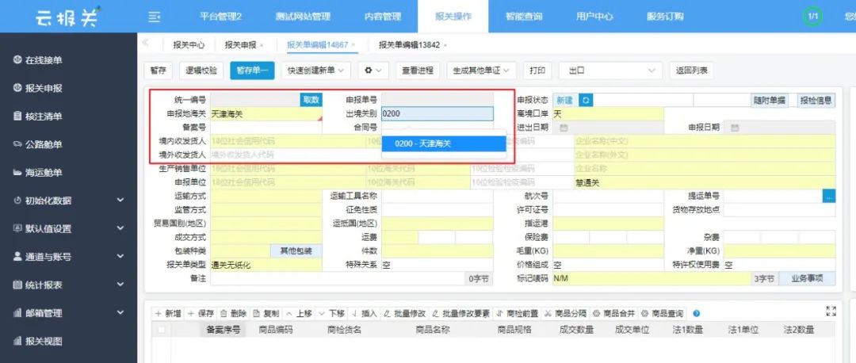Go to 用户中心 top menu
The image size is (856, 363).
[594, 17]
